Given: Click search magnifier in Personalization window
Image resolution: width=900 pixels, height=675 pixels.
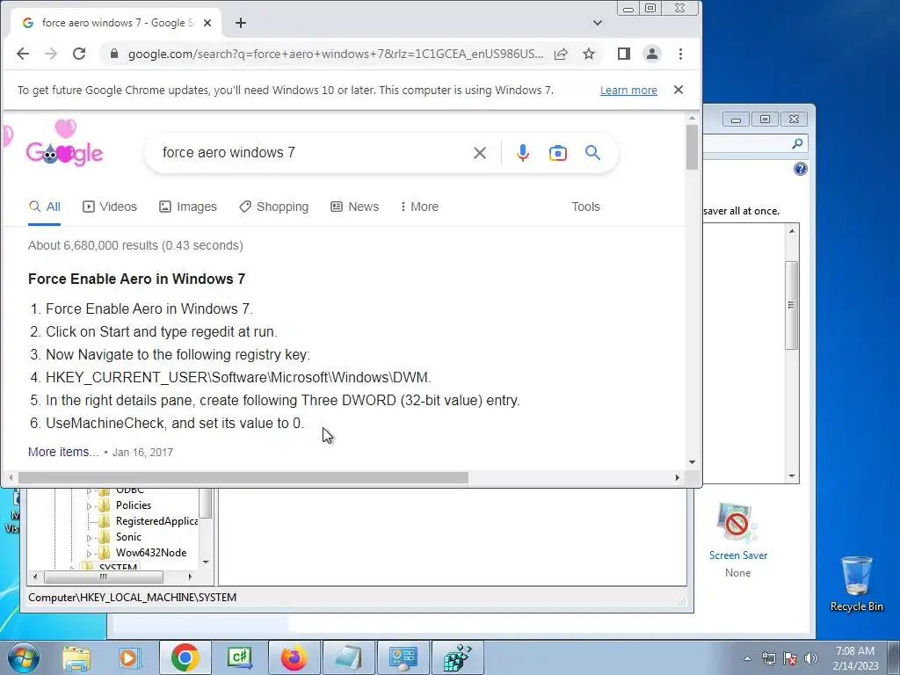Looking at the screenshot, I should (797, 143).
